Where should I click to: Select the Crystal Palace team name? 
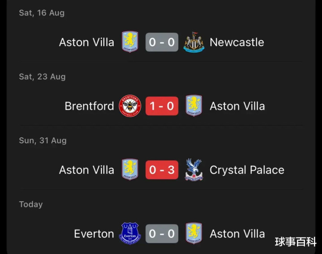pyautogui.click(x=247, y=170)
